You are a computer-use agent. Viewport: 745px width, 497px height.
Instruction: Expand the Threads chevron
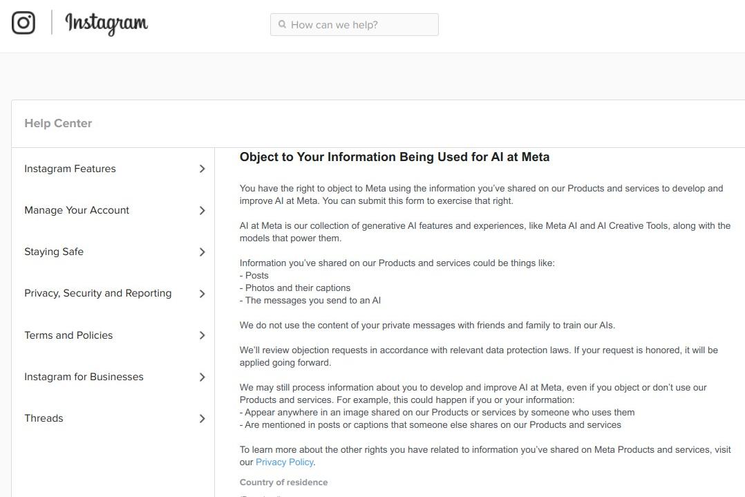(202, 419)
